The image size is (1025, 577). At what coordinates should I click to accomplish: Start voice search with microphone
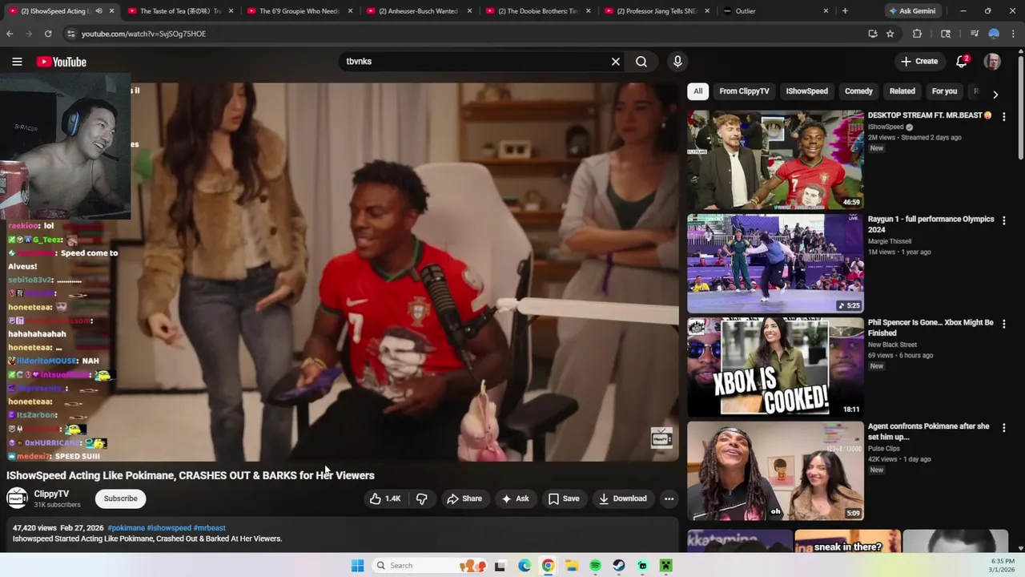[x=677, y=62]
